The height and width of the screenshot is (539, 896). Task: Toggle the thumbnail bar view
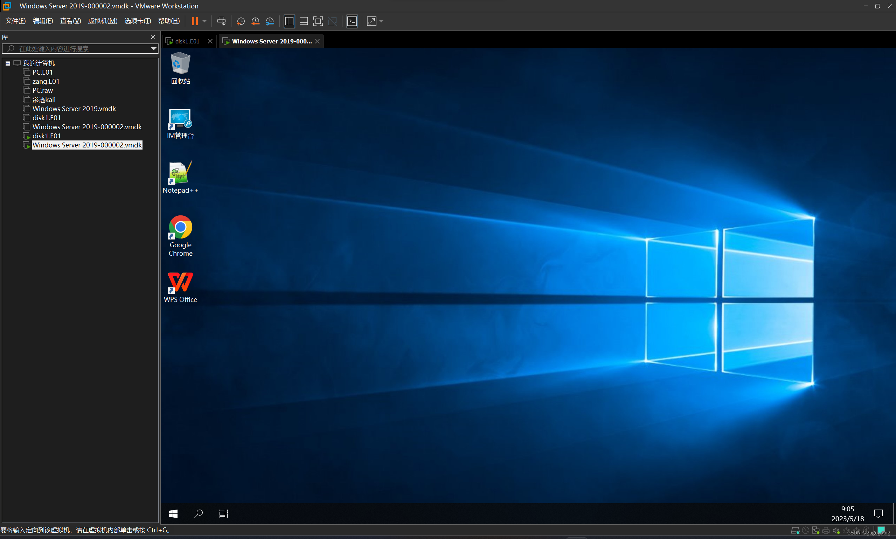(x=304, y=21)
